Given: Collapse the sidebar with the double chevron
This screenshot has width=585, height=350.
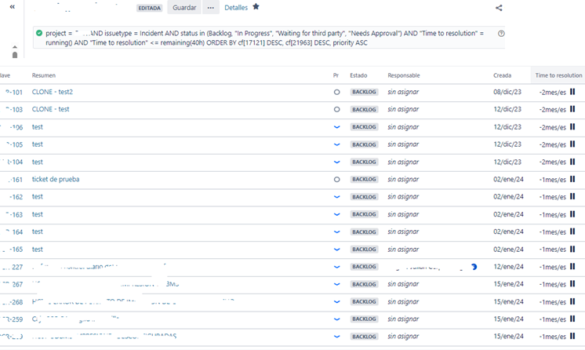Looking at the screenshot, I should tap(13, 7).
